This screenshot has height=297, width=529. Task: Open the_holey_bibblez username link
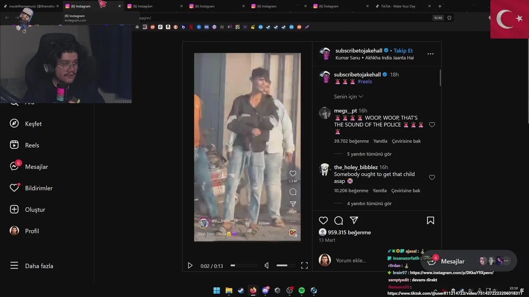[x=356, y=167]
